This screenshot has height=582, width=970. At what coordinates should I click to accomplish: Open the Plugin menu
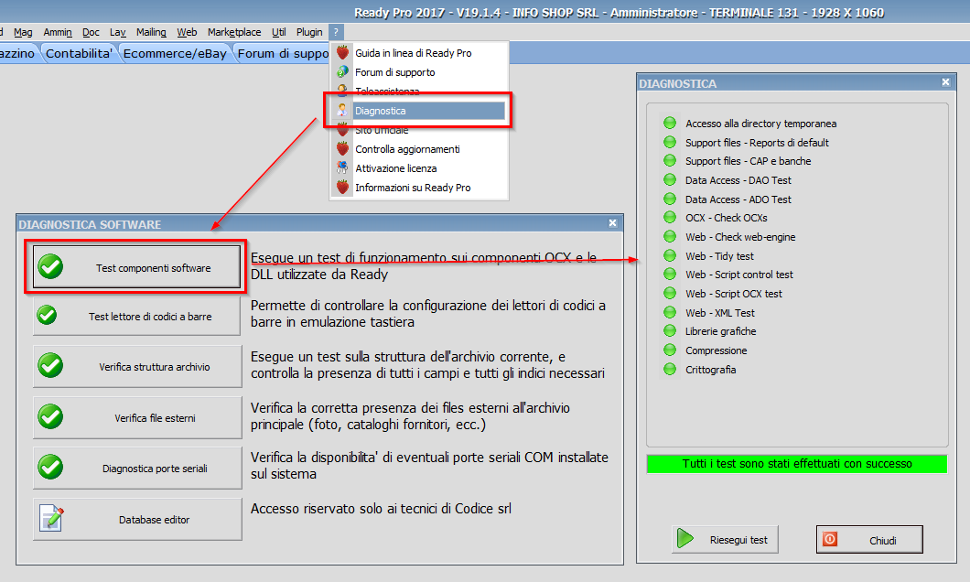[309, 32]
